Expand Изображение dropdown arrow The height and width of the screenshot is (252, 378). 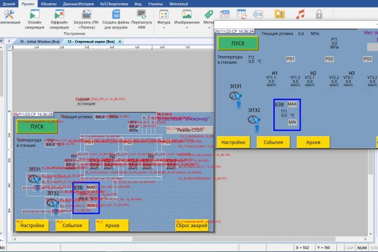[187, 28]
